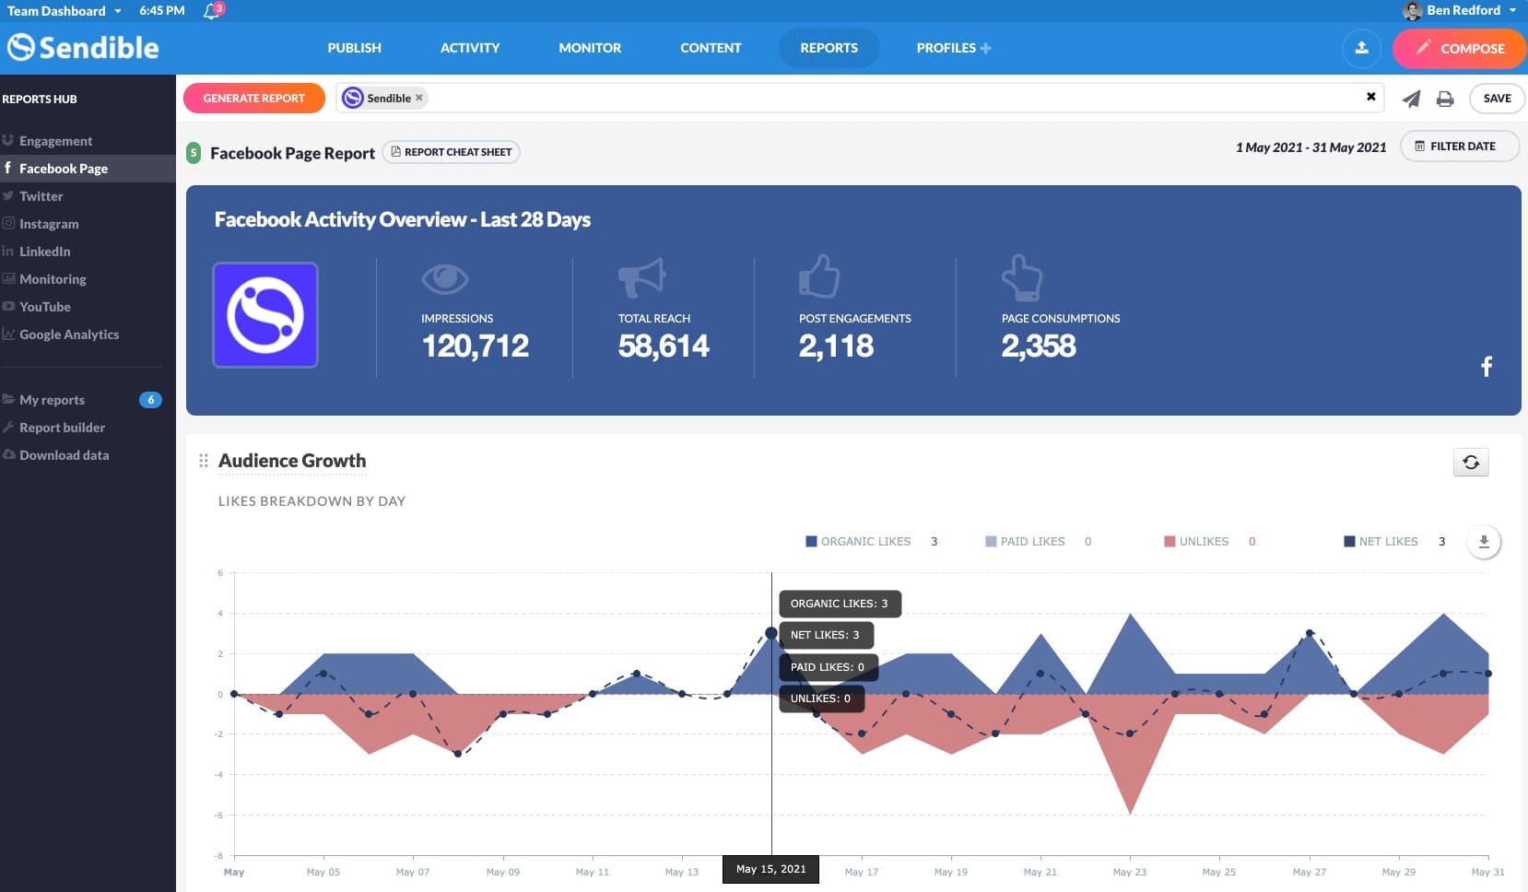The height and width of the screenshot is (892, 1528).
Task: Click the 1 May 2021 - 31 May 2021 text
Action: pos(1311,147)
